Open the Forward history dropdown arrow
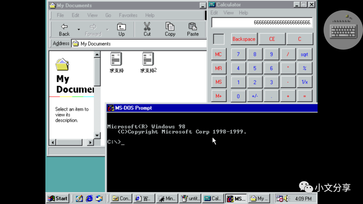363x204 pixels. 108,30
